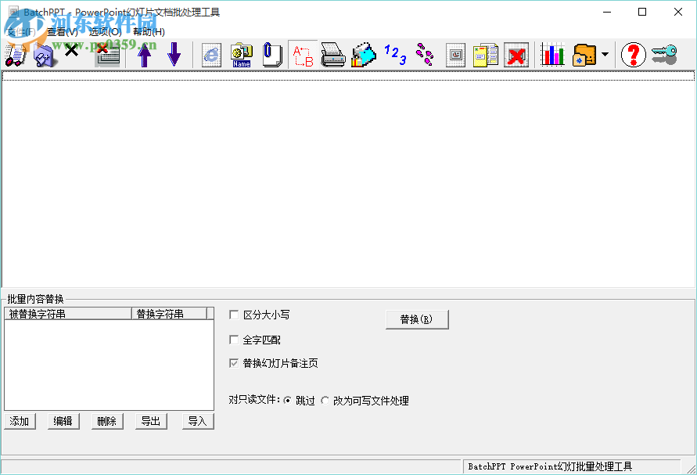Click the print toolbar icon
Viewport: 697px width, 475px height.
coord(332,55)
